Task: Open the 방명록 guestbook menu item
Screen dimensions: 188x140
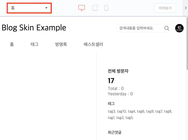Action: [x=61, y=44]
